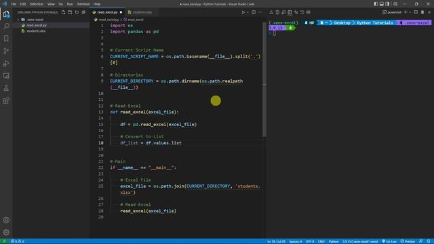Show the selected Terminal panel tab icon
The image size is (434, 244).
290,12
